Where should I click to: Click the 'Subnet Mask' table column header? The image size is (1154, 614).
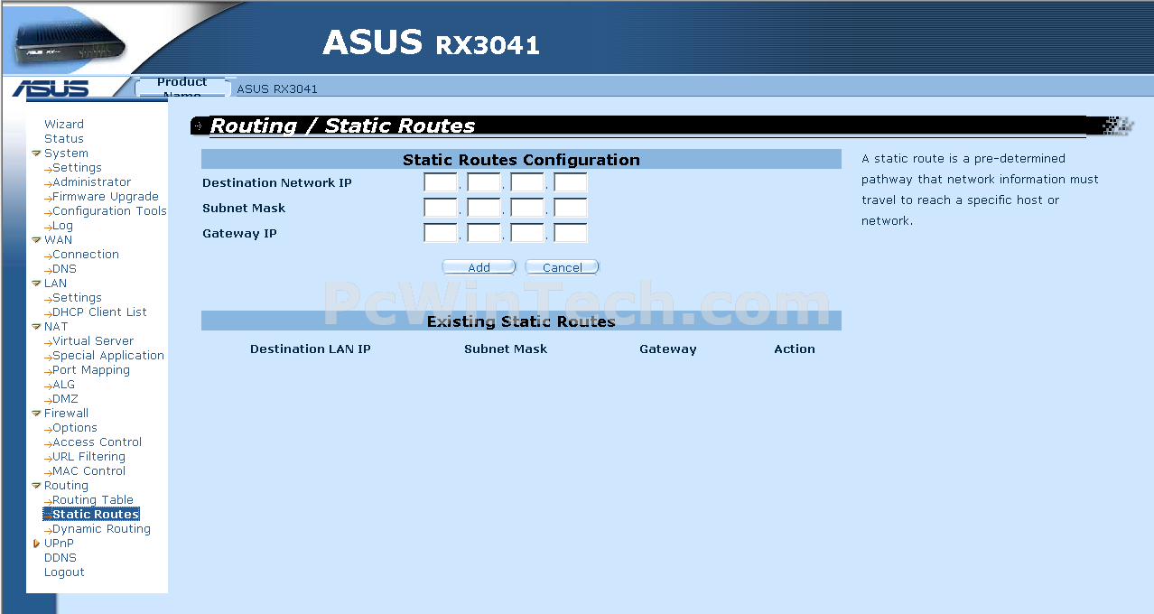pyautogui.click(x=506, y=349)
